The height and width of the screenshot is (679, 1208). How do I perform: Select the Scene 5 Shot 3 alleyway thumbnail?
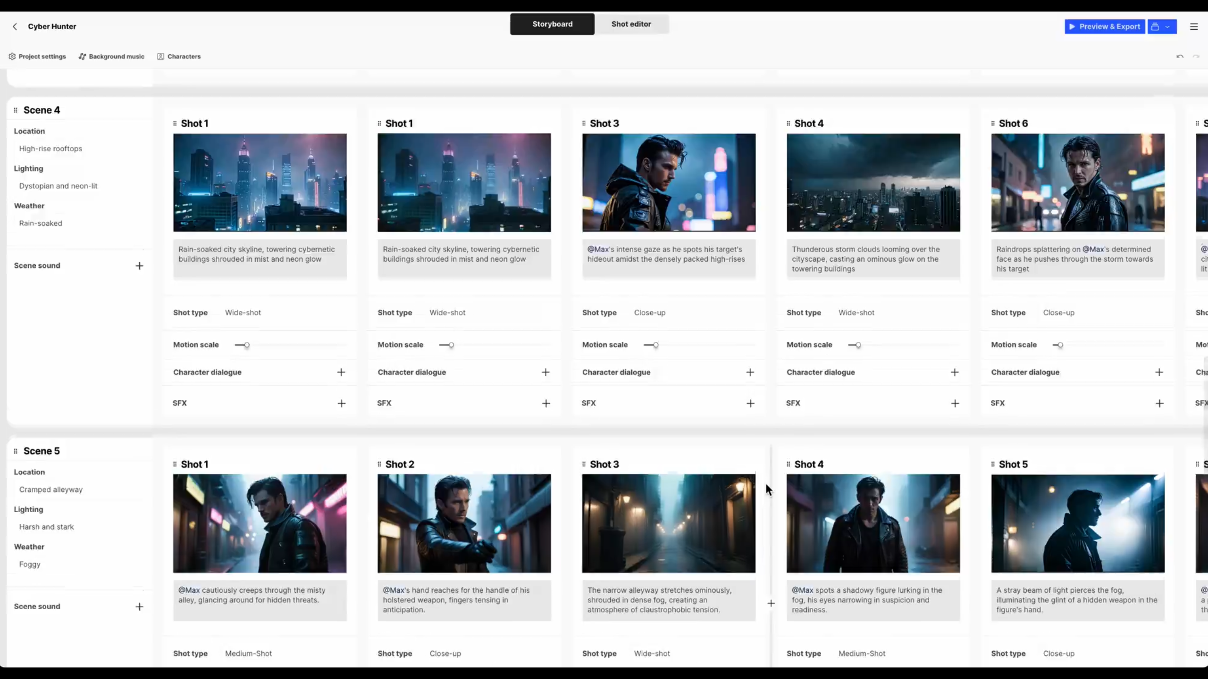pyautogui.click(x=669, y=523)
